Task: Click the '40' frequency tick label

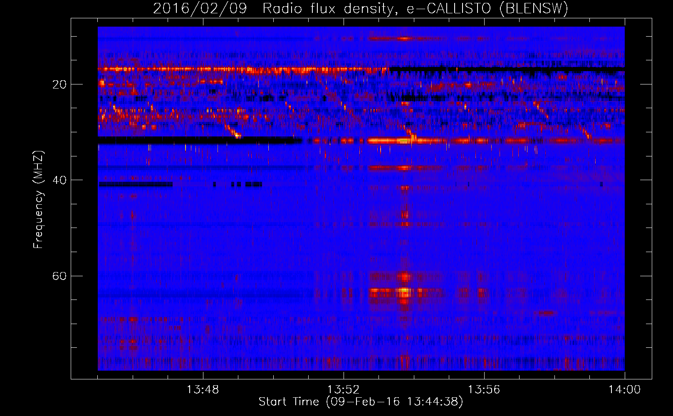Action: coord(59,180)
